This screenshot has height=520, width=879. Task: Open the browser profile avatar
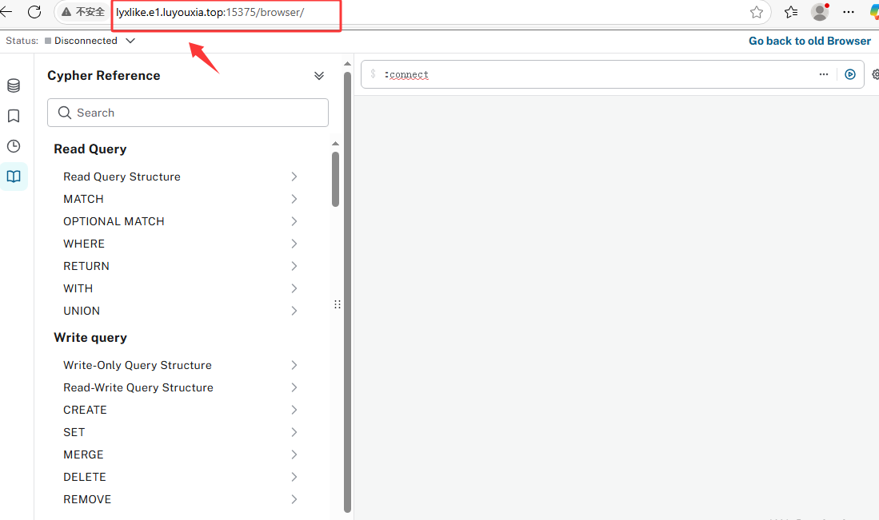[820, 12]
